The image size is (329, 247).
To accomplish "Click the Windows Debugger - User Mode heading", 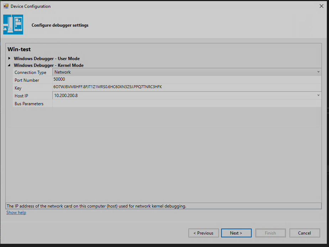I will [47, 58].
